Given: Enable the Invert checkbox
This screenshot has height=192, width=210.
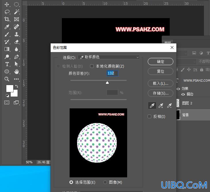Looking at the screenshot, I should 149,116.
